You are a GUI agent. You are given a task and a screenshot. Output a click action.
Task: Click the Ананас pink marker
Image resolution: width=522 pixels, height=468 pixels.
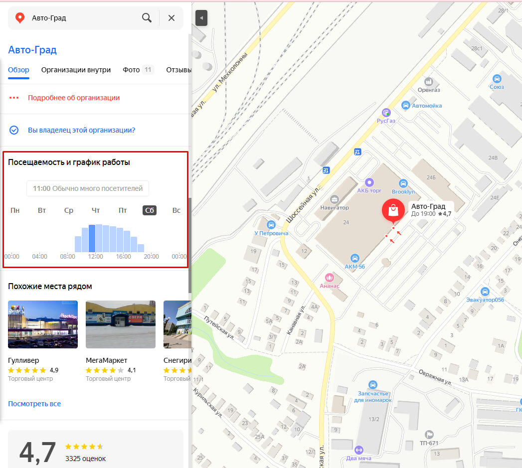tap(329, 277)
